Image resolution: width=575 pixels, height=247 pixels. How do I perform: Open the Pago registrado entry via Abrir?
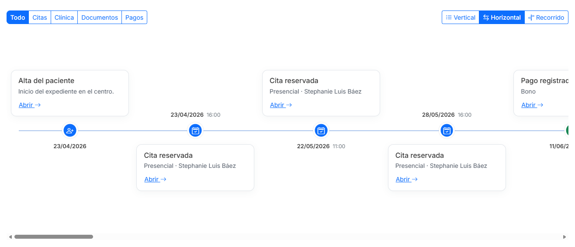pyautogui.click(x=532, y=105)
